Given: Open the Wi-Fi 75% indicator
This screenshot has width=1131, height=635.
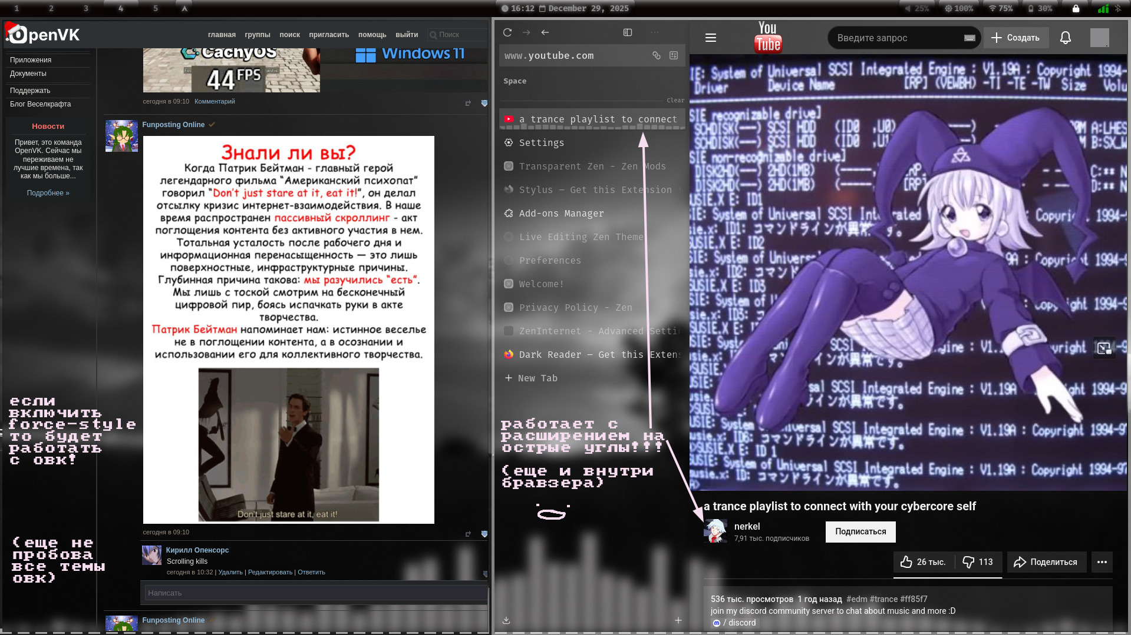Looking at the screenshot, I should [x=1001, y=8].
